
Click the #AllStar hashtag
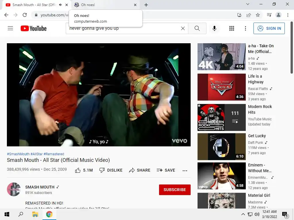pyautogui.click(x=36, y=154)
